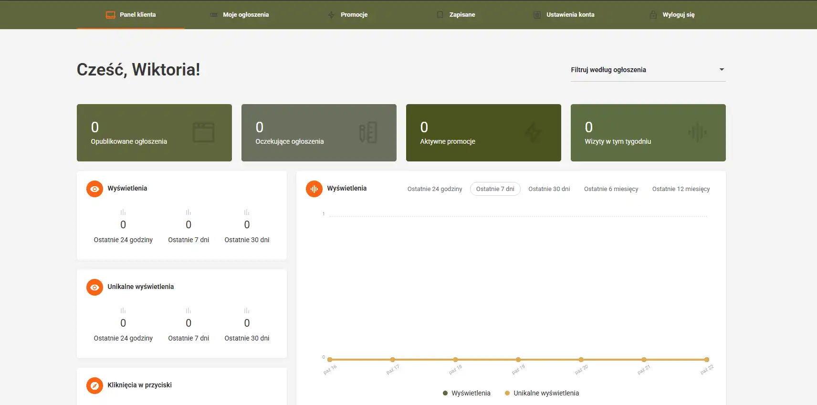Select the Ostatnie 30 dni chart range
The width and height of the screenshot is (817, 405).
(549, 189)
